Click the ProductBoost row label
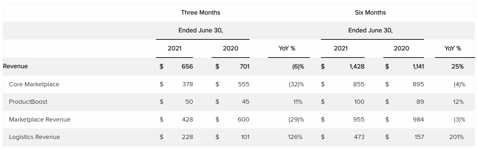Image resolution: width=477 pixels, height=149 pixels. click(28, 102)
